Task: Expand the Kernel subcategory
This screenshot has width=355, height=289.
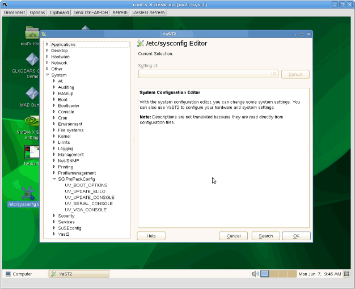Action: tap(54, 136)
